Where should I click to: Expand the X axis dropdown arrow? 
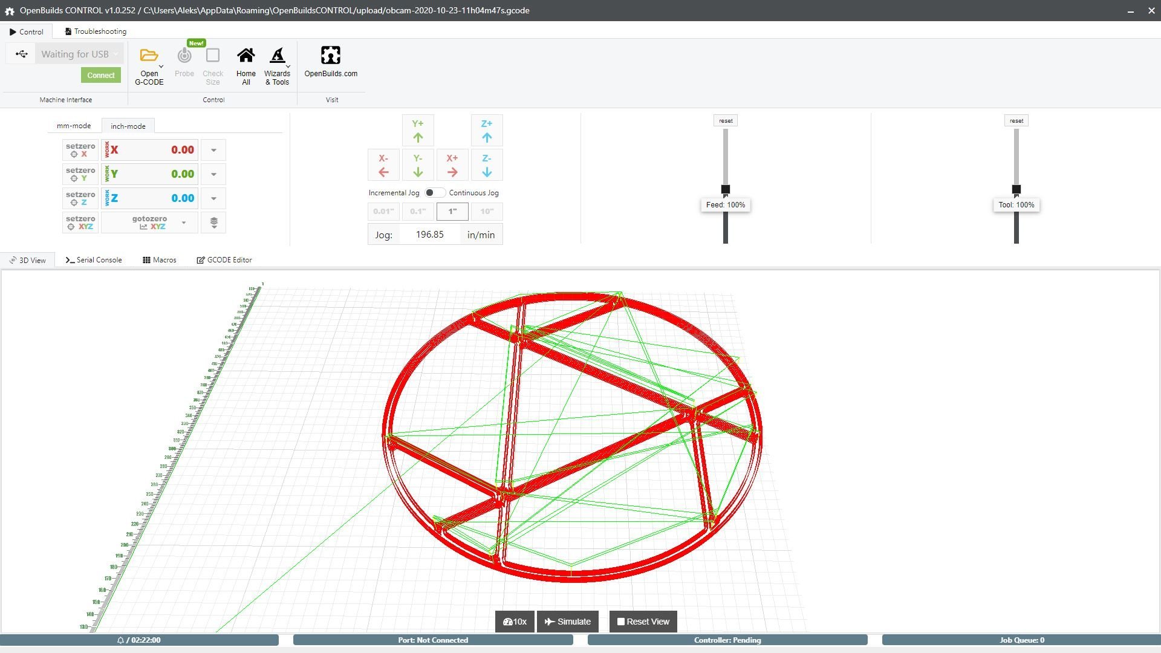(x=213, y=150)
